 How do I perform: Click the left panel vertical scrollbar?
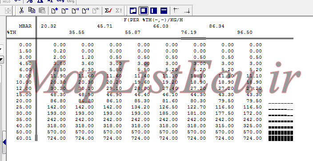click(4, 143)
